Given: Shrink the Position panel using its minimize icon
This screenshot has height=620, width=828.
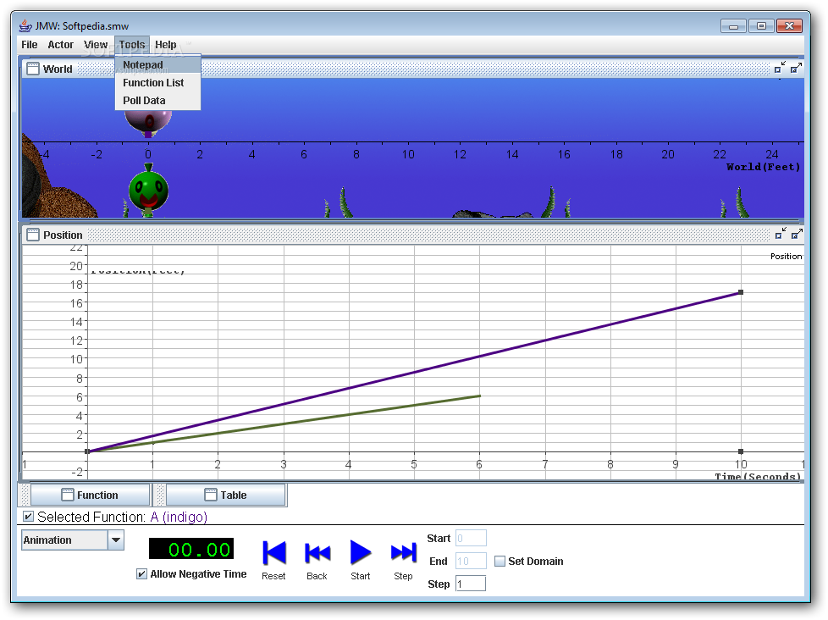Looking at the screenshot, I should (x=780, y=234).
